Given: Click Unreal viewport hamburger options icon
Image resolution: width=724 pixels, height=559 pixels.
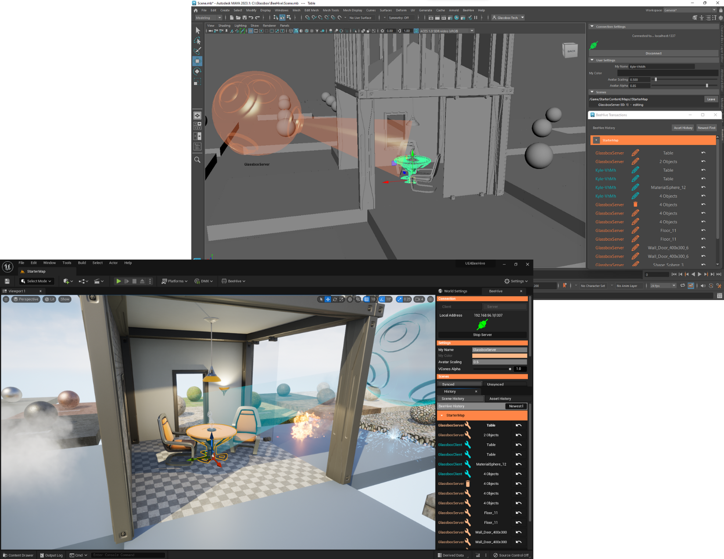Looking at the screenshot, I should point(6,299).
